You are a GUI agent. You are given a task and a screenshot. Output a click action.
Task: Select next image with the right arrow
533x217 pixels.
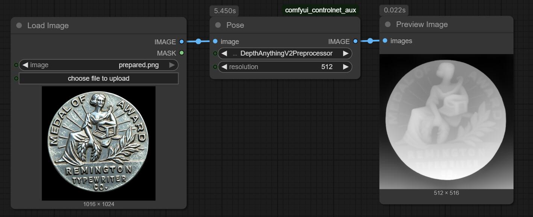(172, 65)
